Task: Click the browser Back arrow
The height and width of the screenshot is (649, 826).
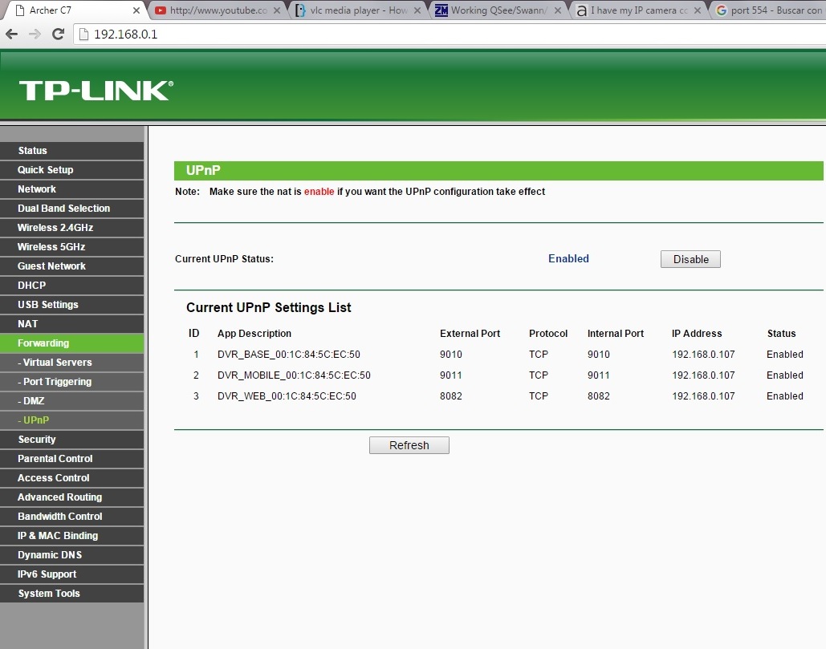Action: click(11, 34)
